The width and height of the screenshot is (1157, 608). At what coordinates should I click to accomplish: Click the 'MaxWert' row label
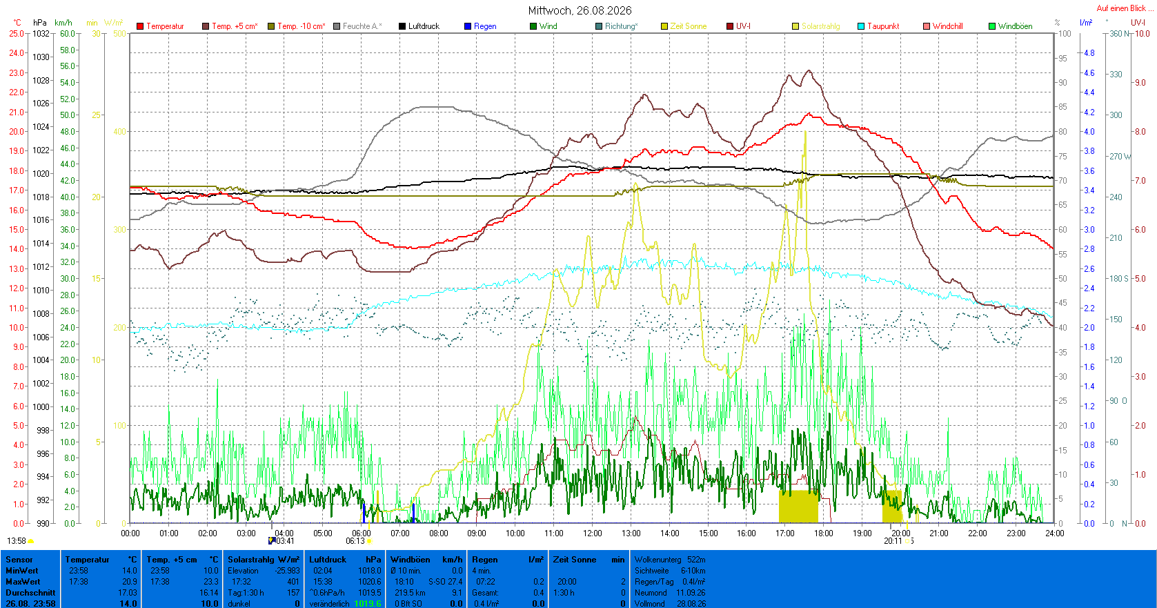coord(22,582)
